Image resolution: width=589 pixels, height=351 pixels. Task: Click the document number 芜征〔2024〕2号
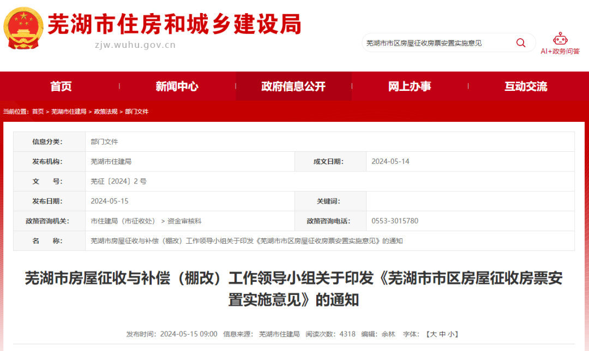(x=119, y=181)
